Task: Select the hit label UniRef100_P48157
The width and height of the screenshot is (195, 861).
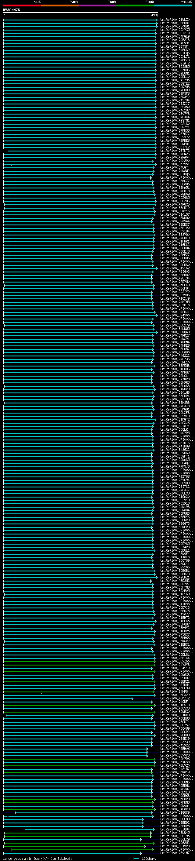Action: coord(175,769)
